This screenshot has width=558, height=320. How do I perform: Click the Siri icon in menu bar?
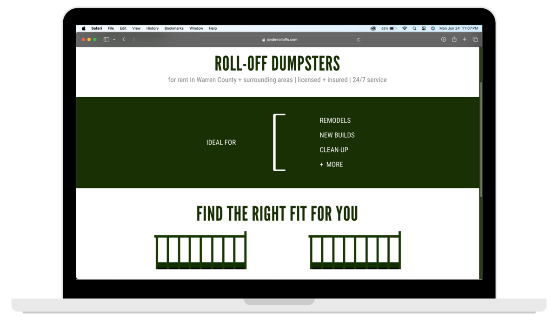pos(432,28)
